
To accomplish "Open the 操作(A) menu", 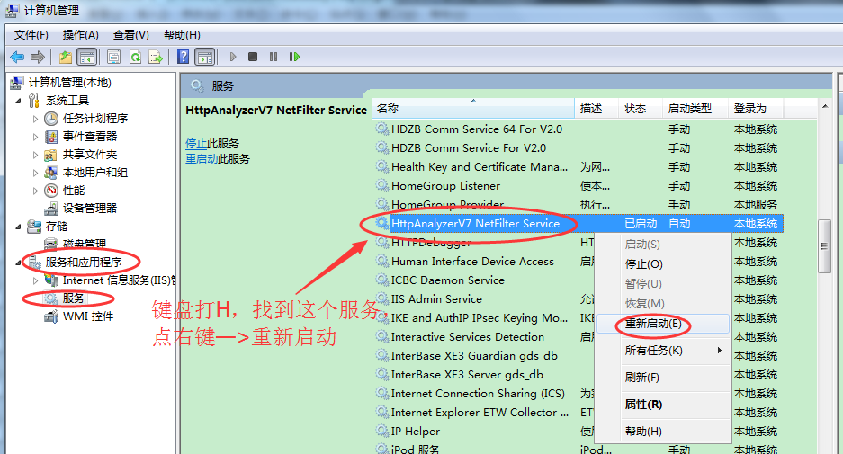I will tap(80, 34).
